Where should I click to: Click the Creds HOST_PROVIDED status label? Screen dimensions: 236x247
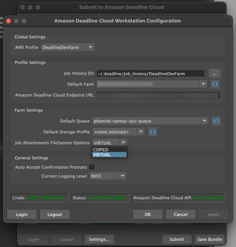40,198
